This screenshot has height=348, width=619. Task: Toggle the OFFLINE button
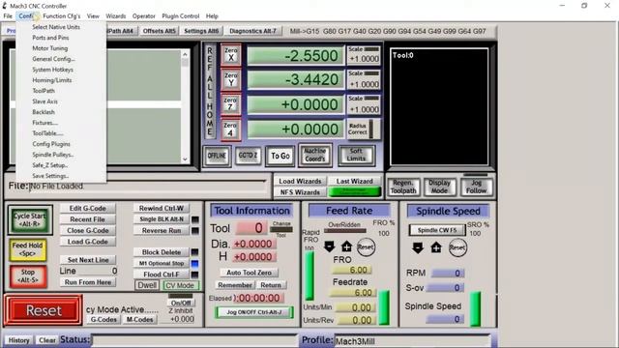[217, 156]
